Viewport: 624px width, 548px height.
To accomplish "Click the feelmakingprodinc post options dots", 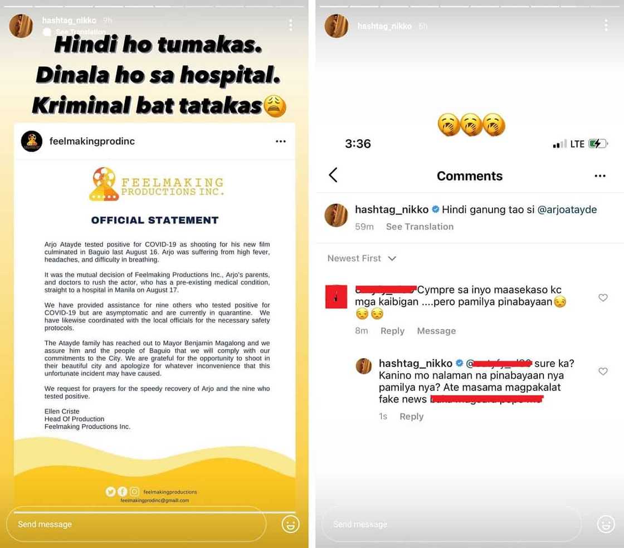I will (281, 141).
